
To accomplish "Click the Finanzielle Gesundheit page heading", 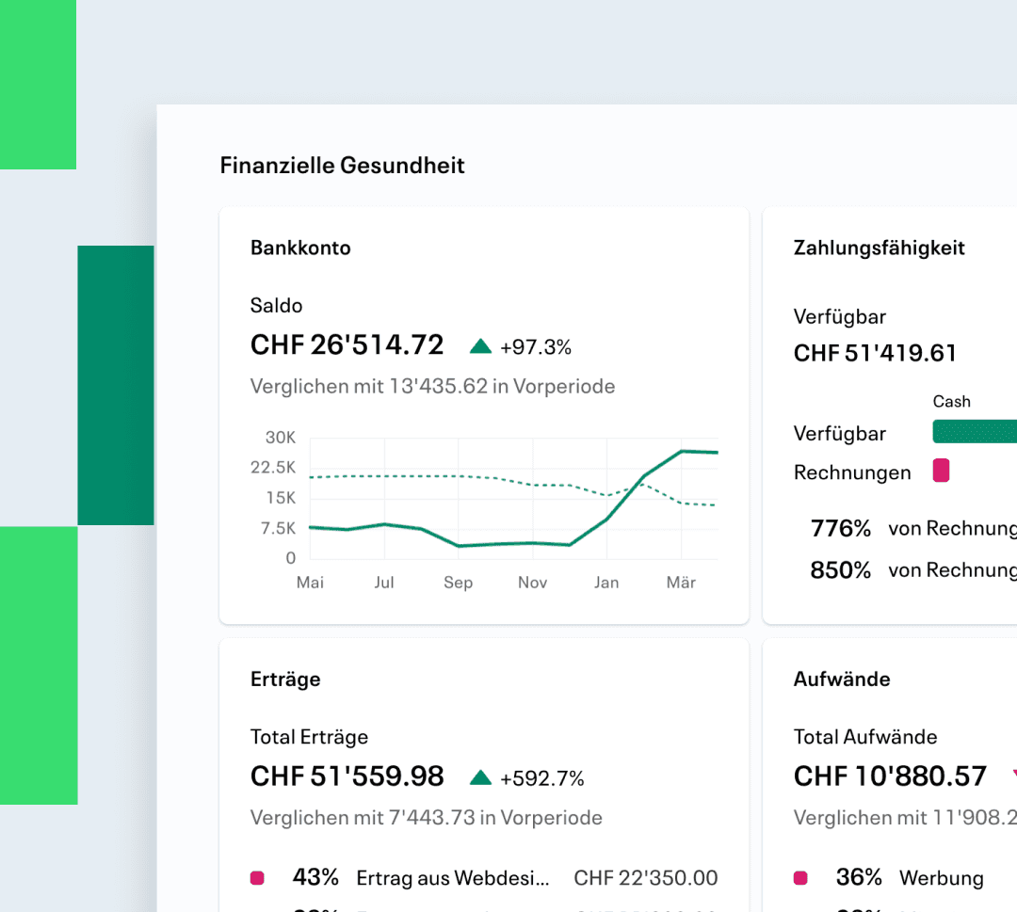I will click(x=343, y=166).
